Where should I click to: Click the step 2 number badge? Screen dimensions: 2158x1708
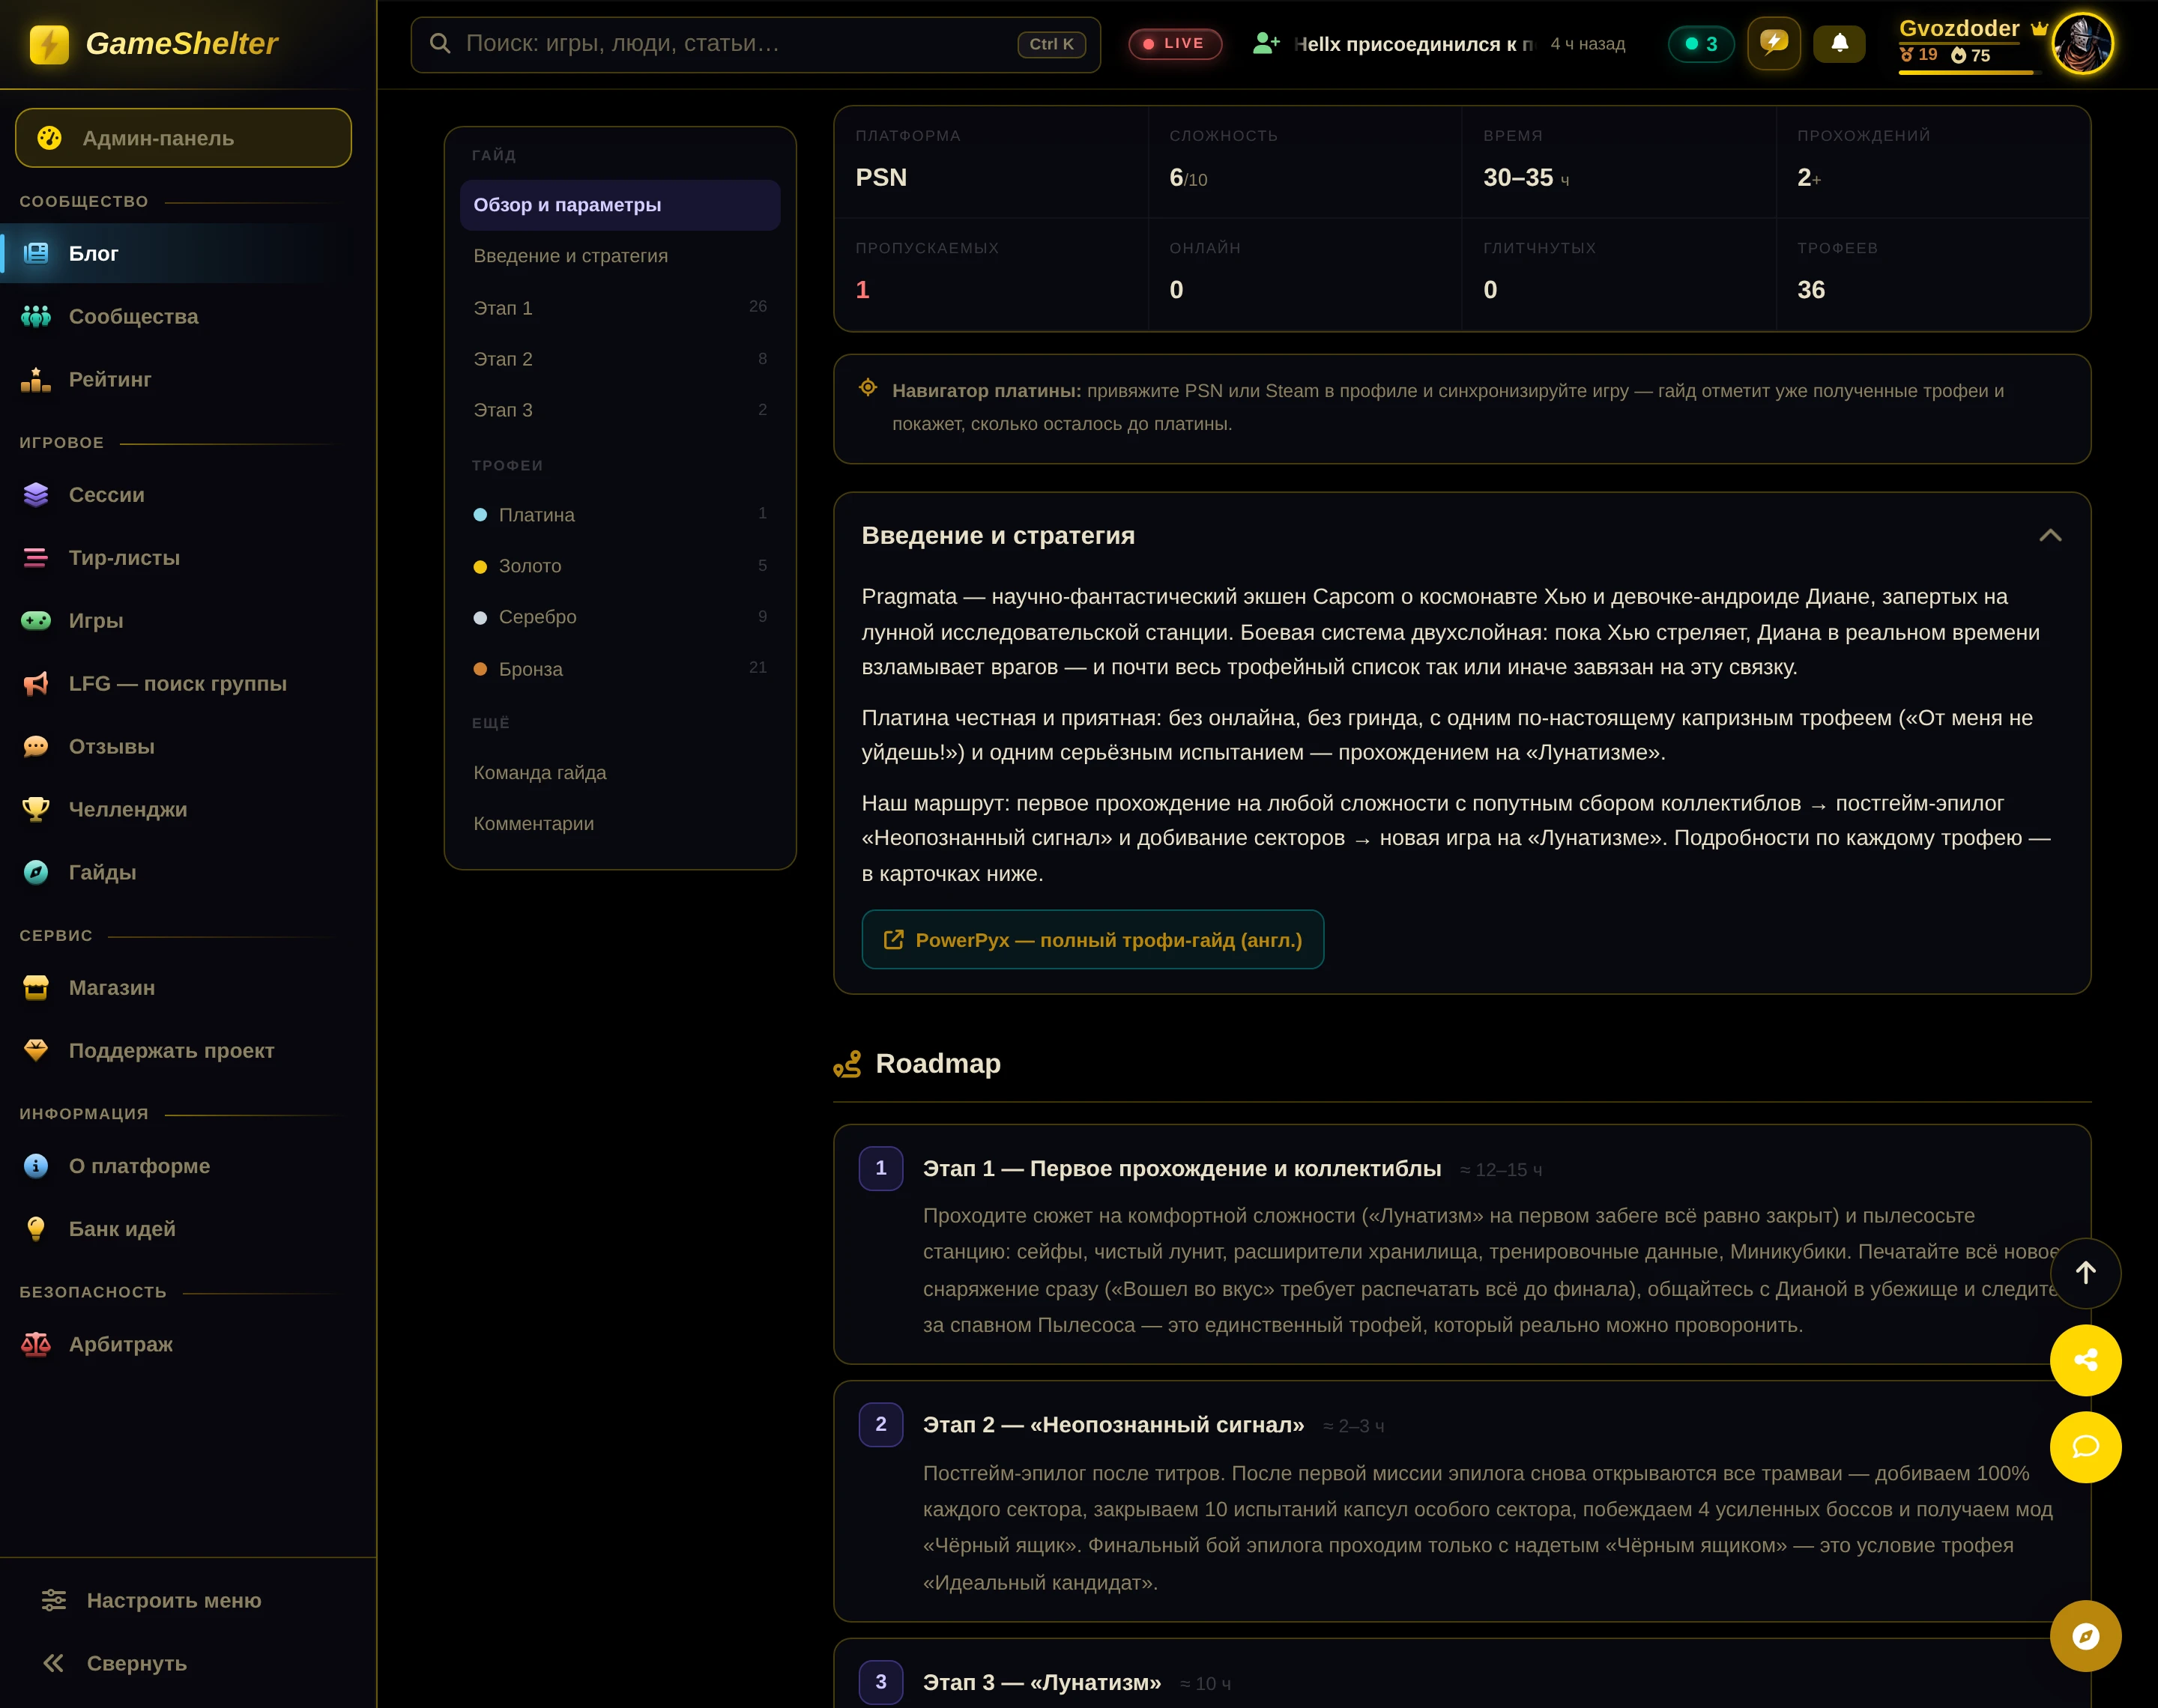pyautogui.click(x=880, y=1424)
